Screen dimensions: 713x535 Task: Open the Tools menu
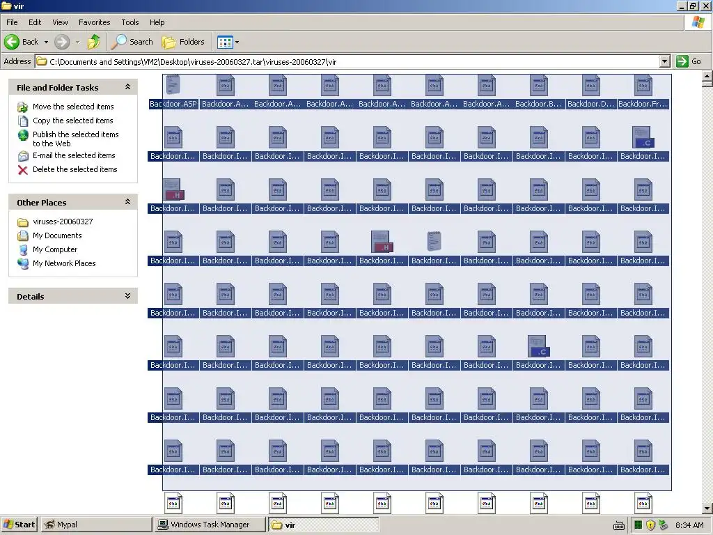130,22
